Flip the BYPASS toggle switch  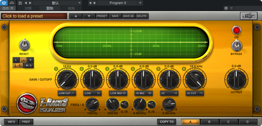click(236, 45)
